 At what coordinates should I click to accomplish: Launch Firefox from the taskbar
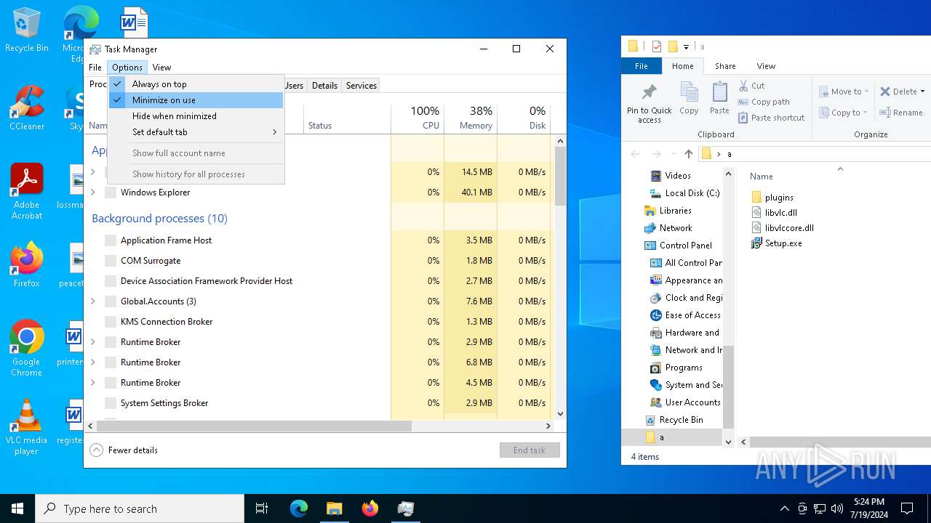(370, 508)
